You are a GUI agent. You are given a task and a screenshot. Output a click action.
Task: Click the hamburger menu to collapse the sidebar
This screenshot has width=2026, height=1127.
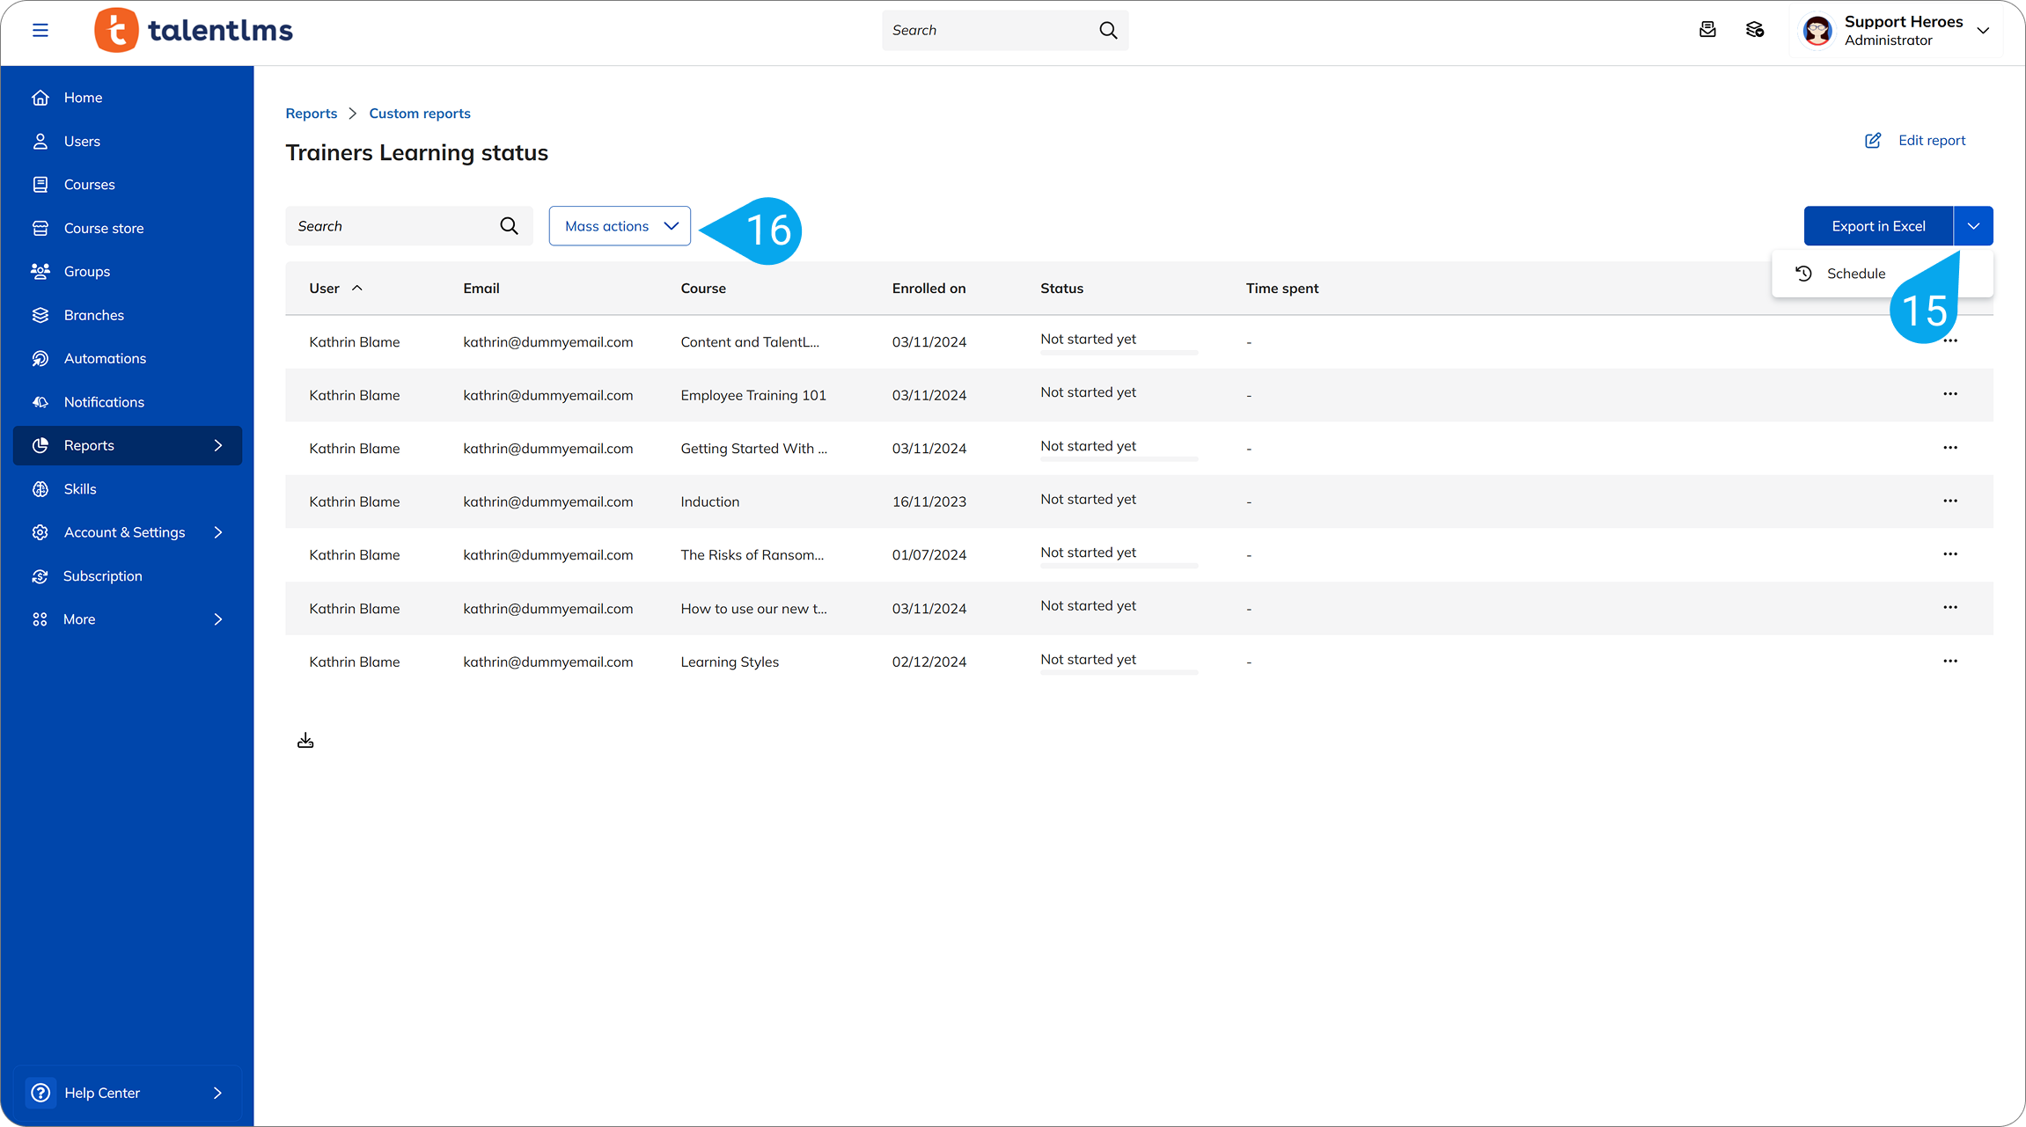point(40,29)
